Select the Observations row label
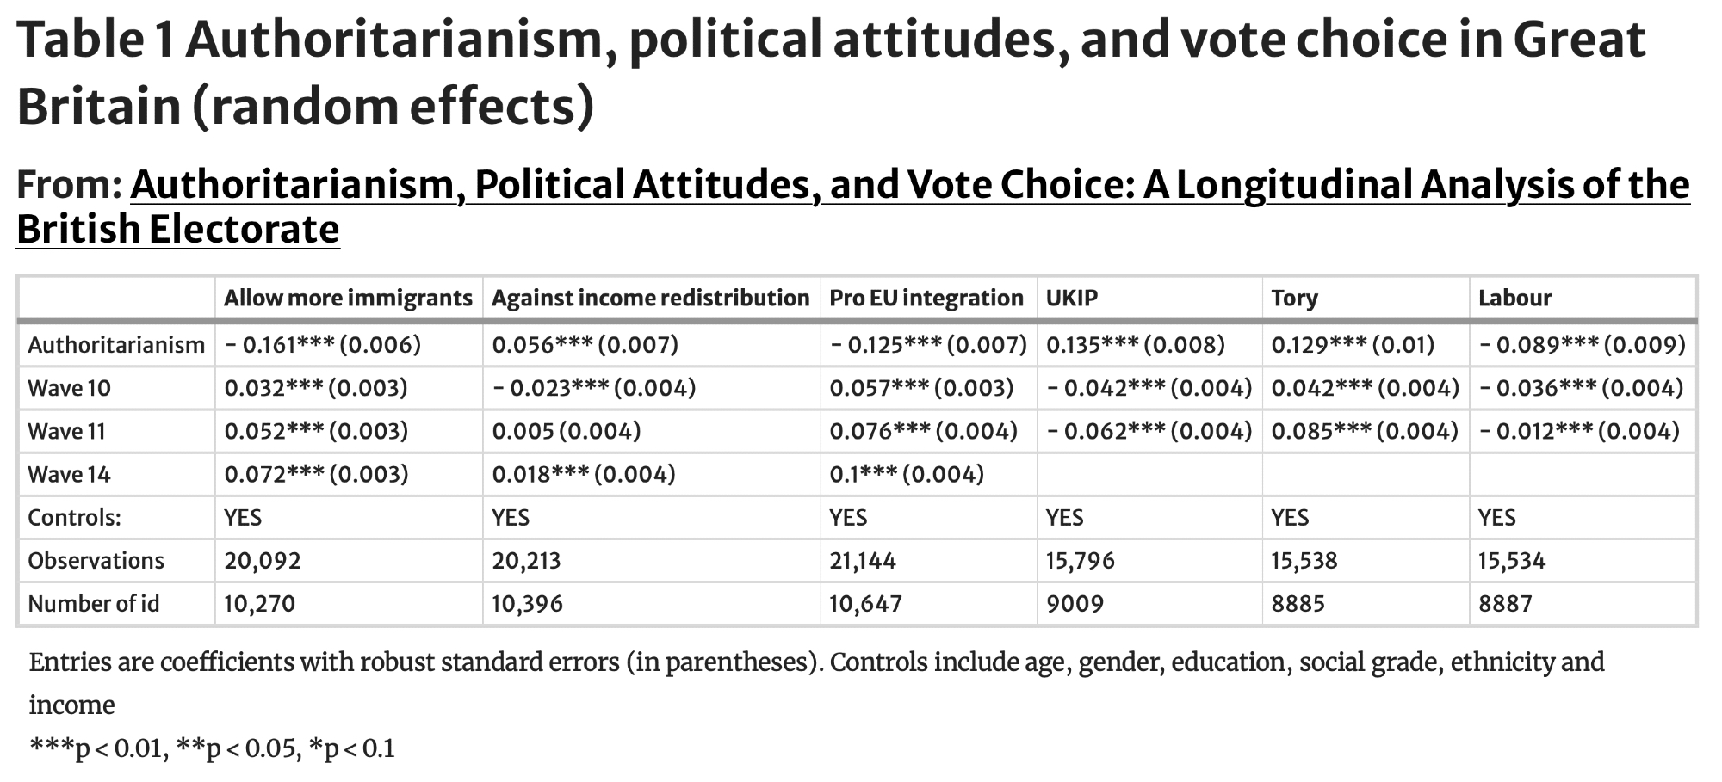 (96, 561)
